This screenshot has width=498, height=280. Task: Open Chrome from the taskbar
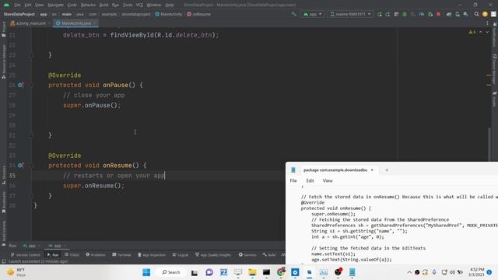281,272
